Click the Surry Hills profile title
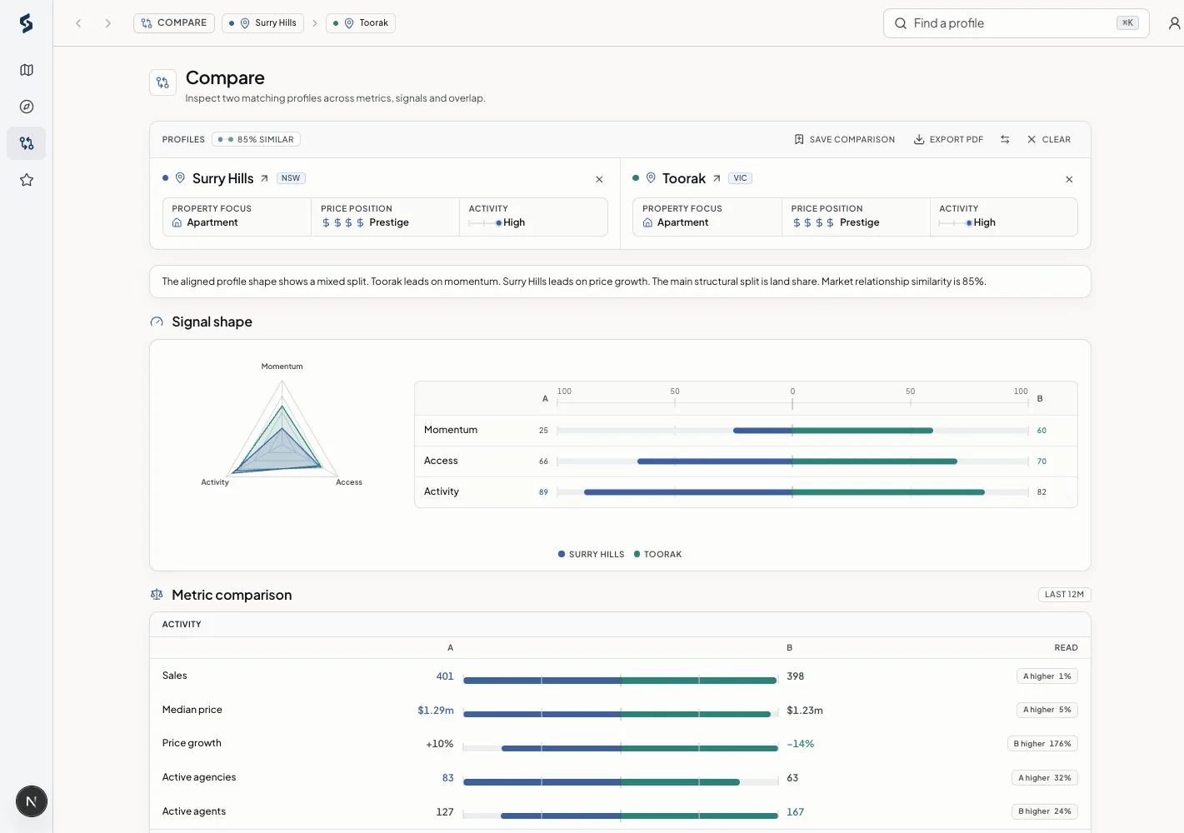 222,178
